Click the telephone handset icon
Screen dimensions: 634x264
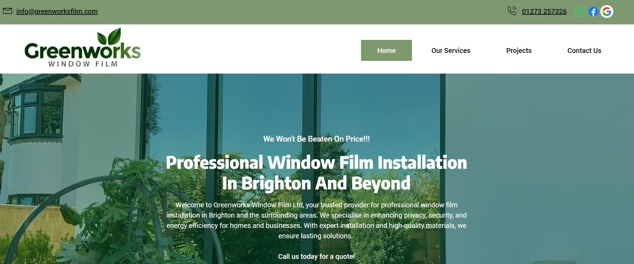pyautogui.click(x=511, y=11)
